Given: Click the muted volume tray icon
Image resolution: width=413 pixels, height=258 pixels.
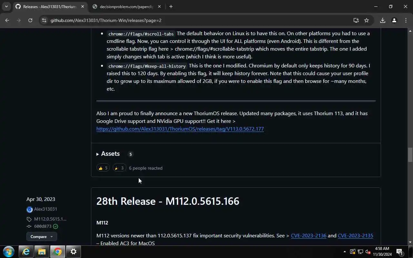Looking at the screenshot, I should click(368, 252).
